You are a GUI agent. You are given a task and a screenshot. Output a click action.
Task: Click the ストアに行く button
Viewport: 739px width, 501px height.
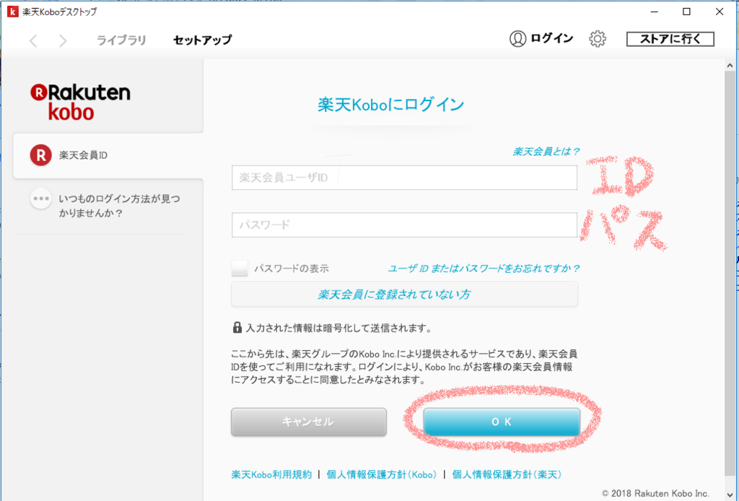(x=670, y=39)
